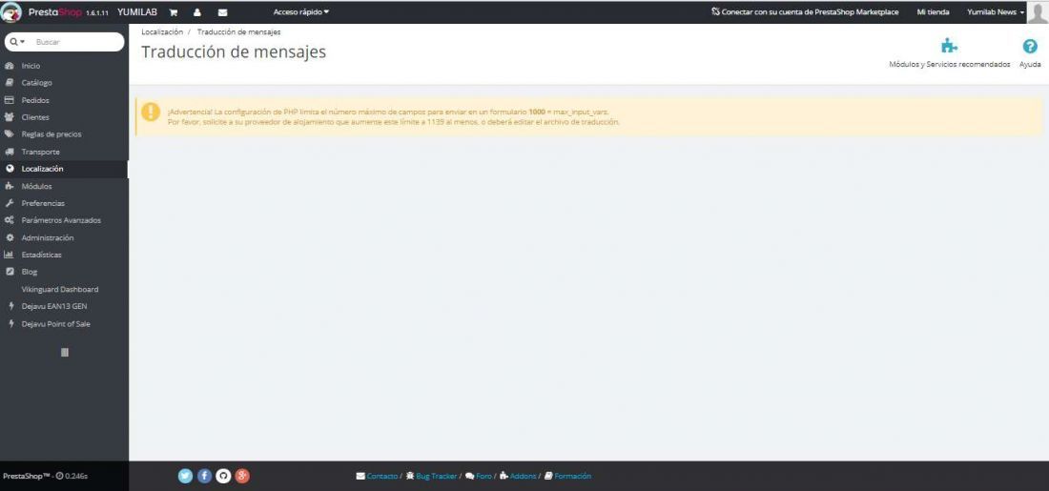
Task: Click Traducción de mensajes breadcrumb
Action: (x=238, y=32)
